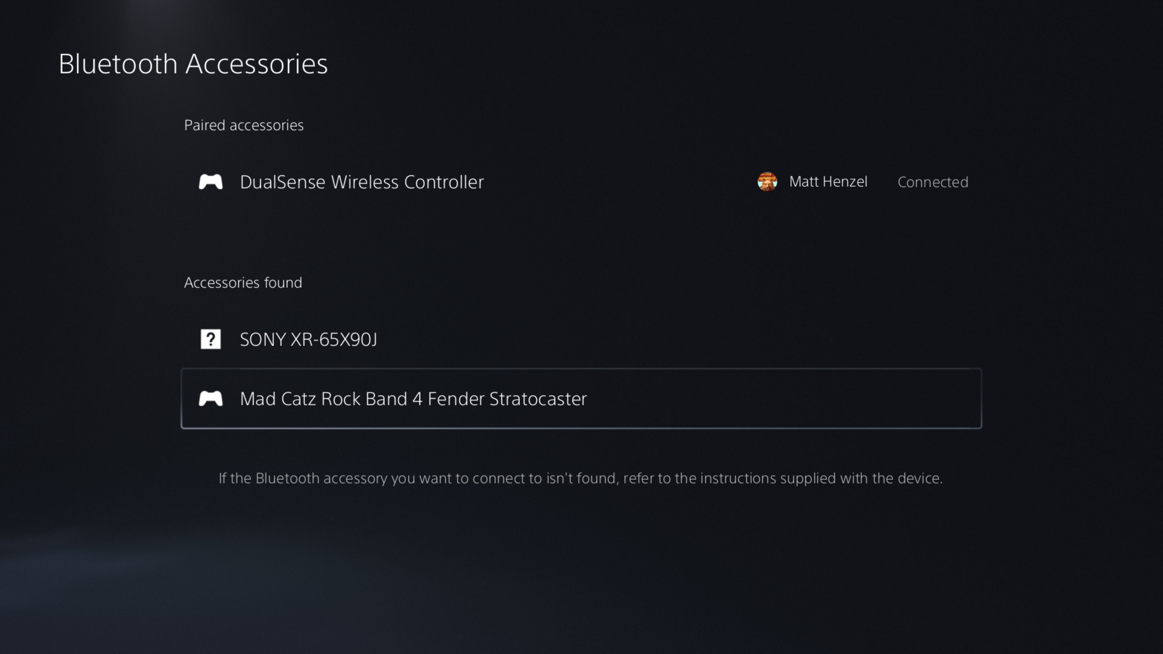
Task: Click the Bluetooth help instruction text
Action: click(x=581, y=478)
